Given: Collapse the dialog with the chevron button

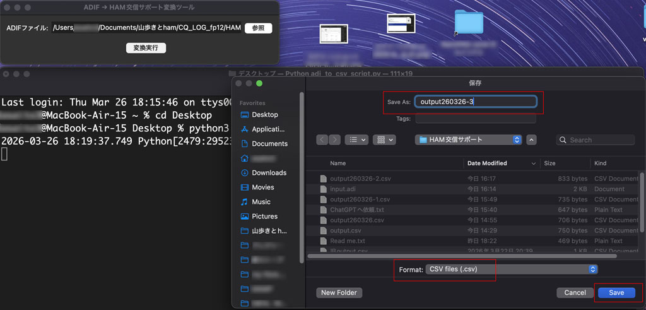Looking at the screenshot, I should pyautogui.click(x=531, y=140).
